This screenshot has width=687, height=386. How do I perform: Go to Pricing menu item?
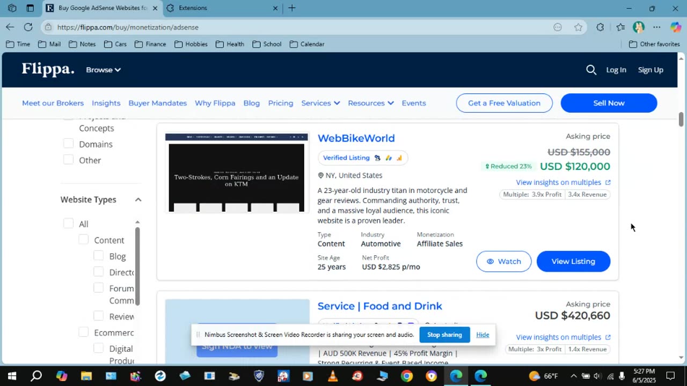[x=281, y=103]
